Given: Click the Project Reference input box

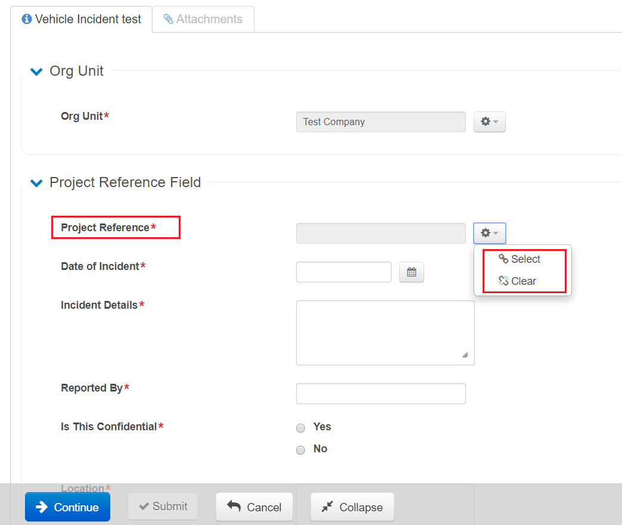Looking at the screenshot, I should pos(381,234).
